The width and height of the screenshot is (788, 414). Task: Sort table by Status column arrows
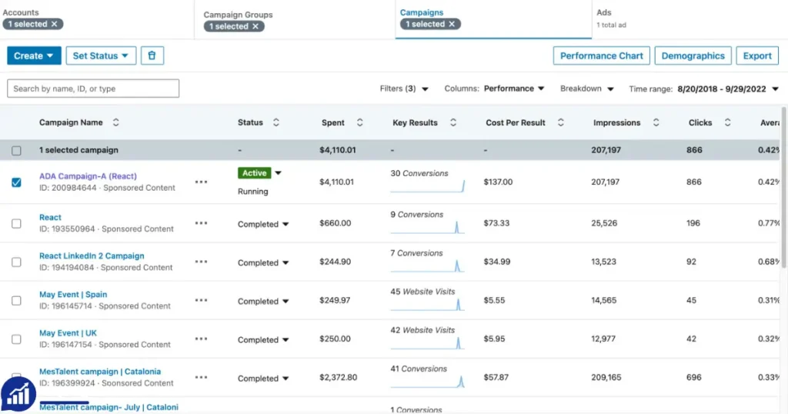pos(276,122)
